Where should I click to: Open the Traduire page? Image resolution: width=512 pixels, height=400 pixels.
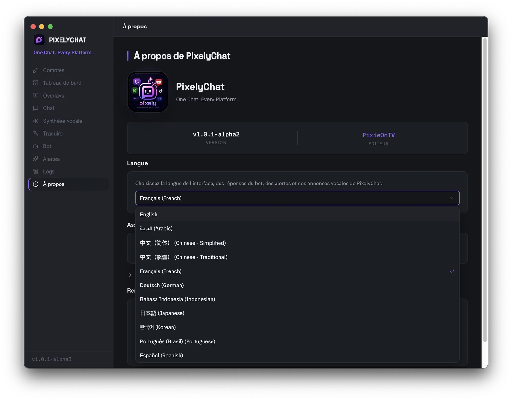pyautogui.click(x=69, y=134)
